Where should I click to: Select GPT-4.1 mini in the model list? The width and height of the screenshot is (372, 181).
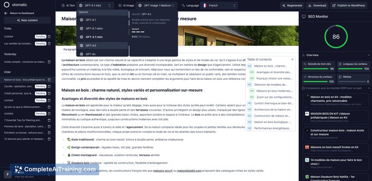click(102, 37)
